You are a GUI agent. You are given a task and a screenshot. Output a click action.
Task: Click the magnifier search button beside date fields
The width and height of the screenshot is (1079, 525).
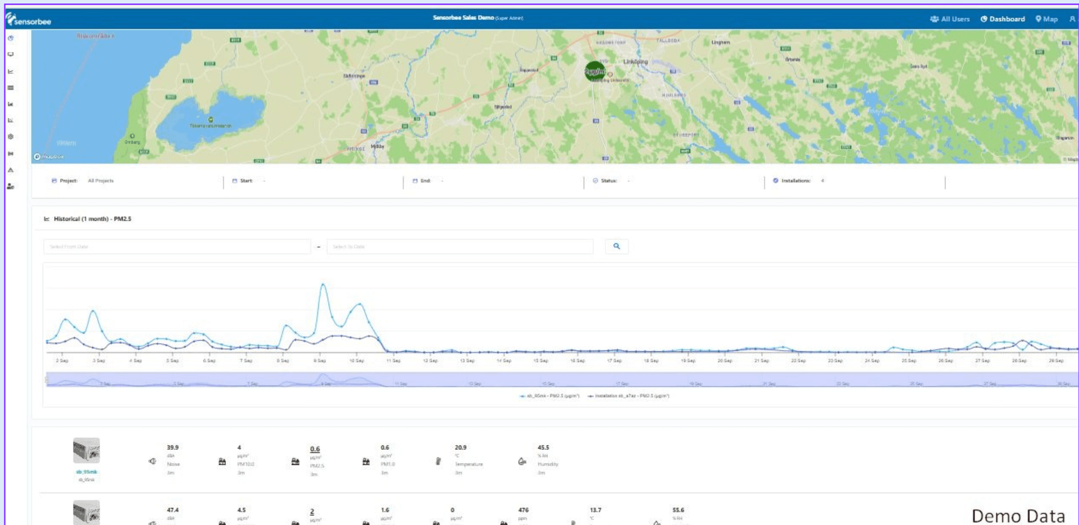(x=616, y=246)
